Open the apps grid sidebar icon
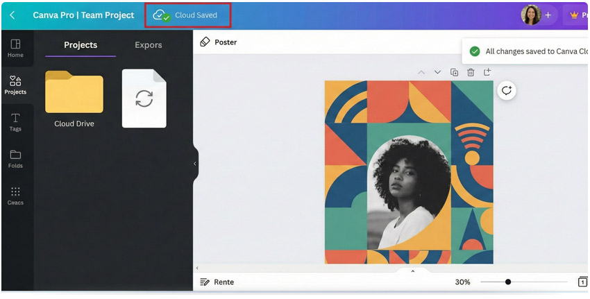Screen dimensions: 590x299 click(x=15, y=196)
